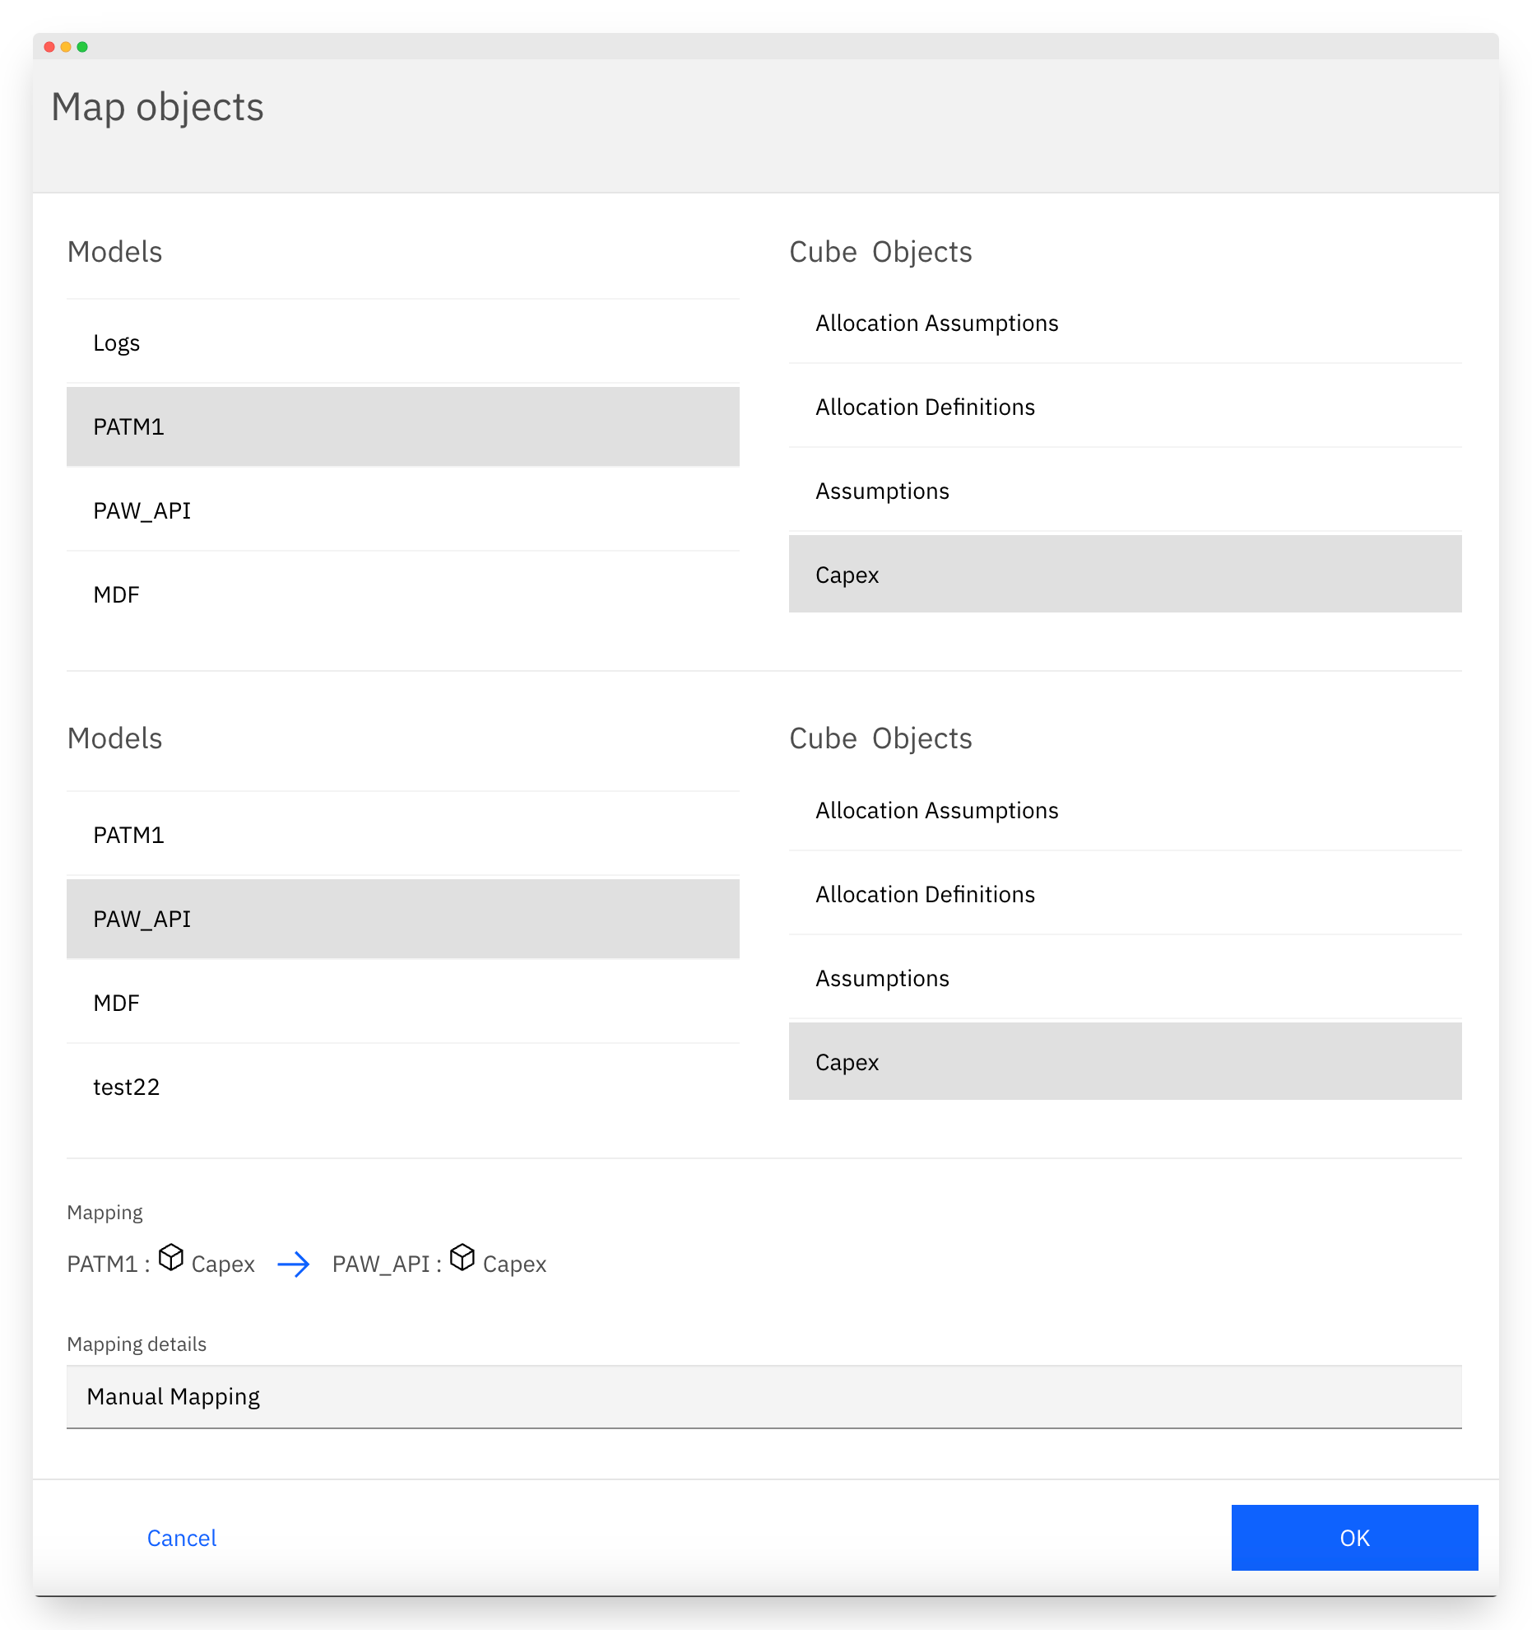
Task: Click the red close window button
Action: coord(49,47)
